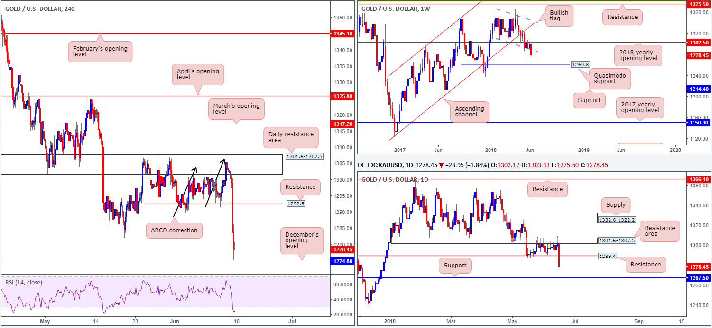Select the 'Support' callout on the daily chart

tap(454, 265)
